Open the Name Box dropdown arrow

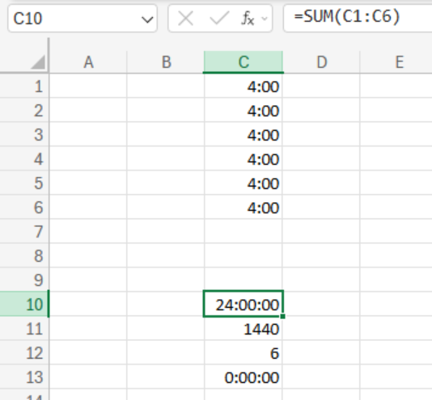tap(147, 19)
